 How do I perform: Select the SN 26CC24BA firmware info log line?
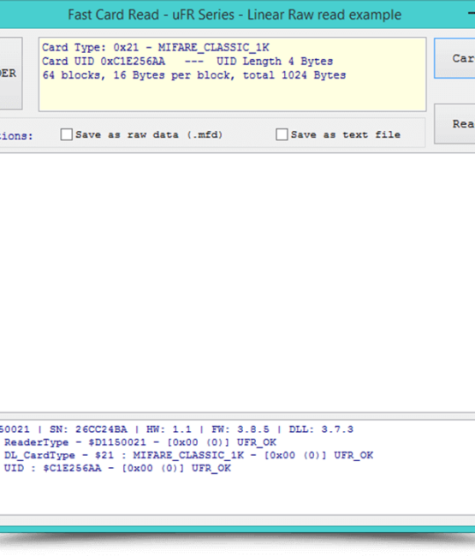point(176,429)
